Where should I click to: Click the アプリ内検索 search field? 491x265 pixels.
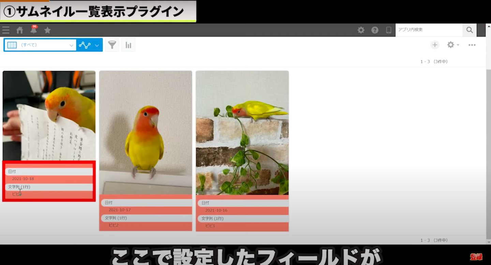429,30
